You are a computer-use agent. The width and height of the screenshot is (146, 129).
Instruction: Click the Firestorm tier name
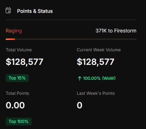coord(125,31)
